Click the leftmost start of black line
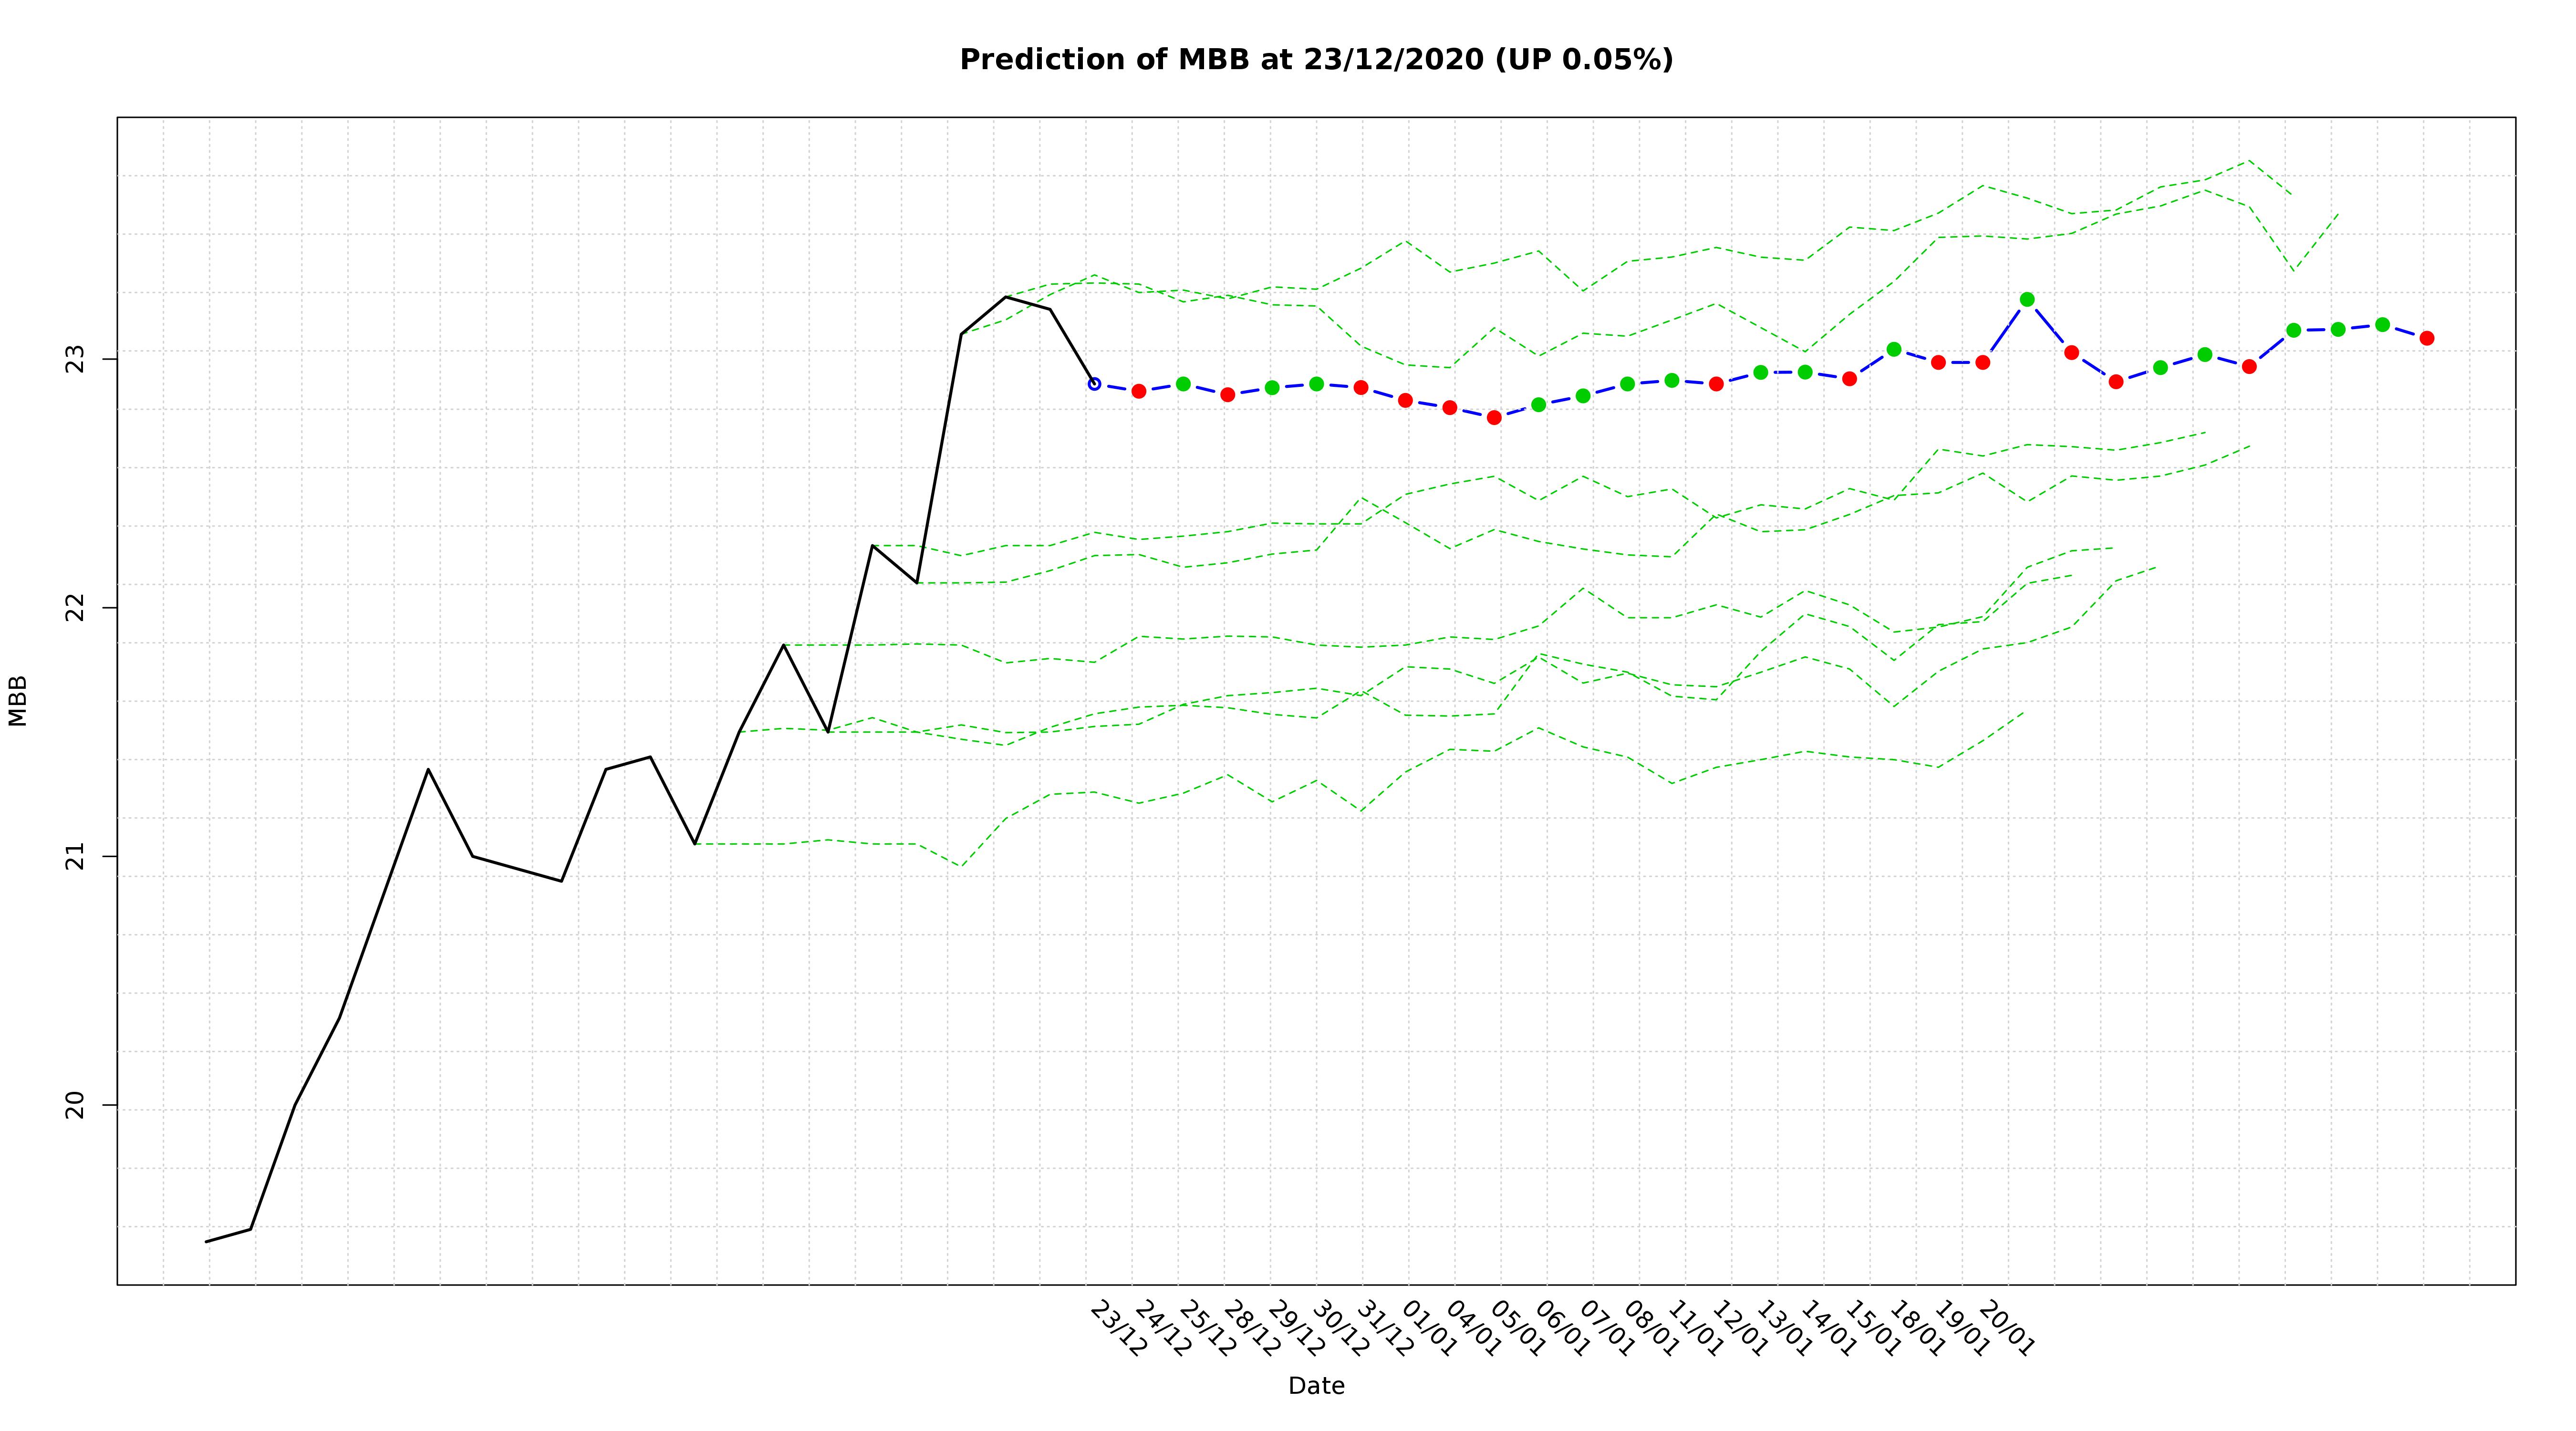The image size is (2576, 1431). pos(206,1242)
